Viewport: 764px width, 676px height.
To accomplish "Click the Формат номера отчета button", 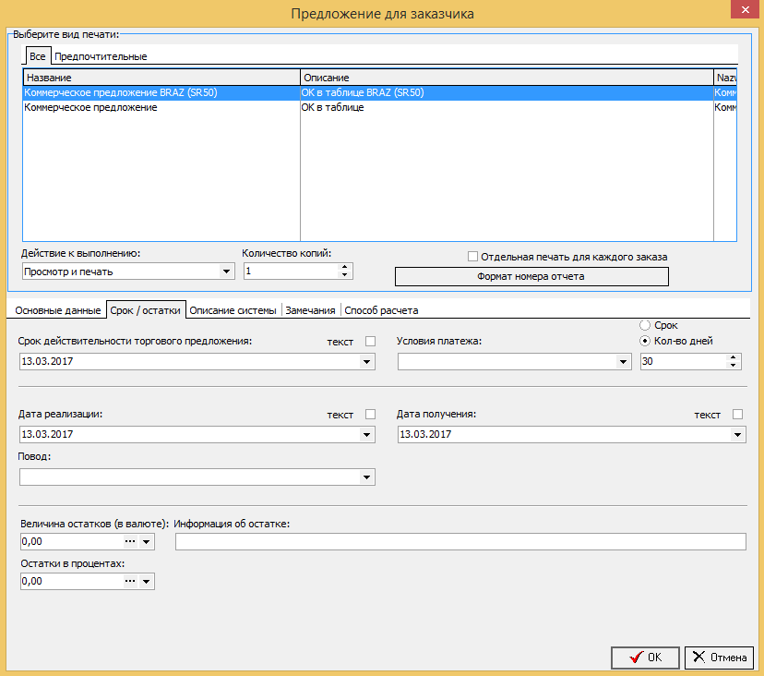I will click(531, 276).
